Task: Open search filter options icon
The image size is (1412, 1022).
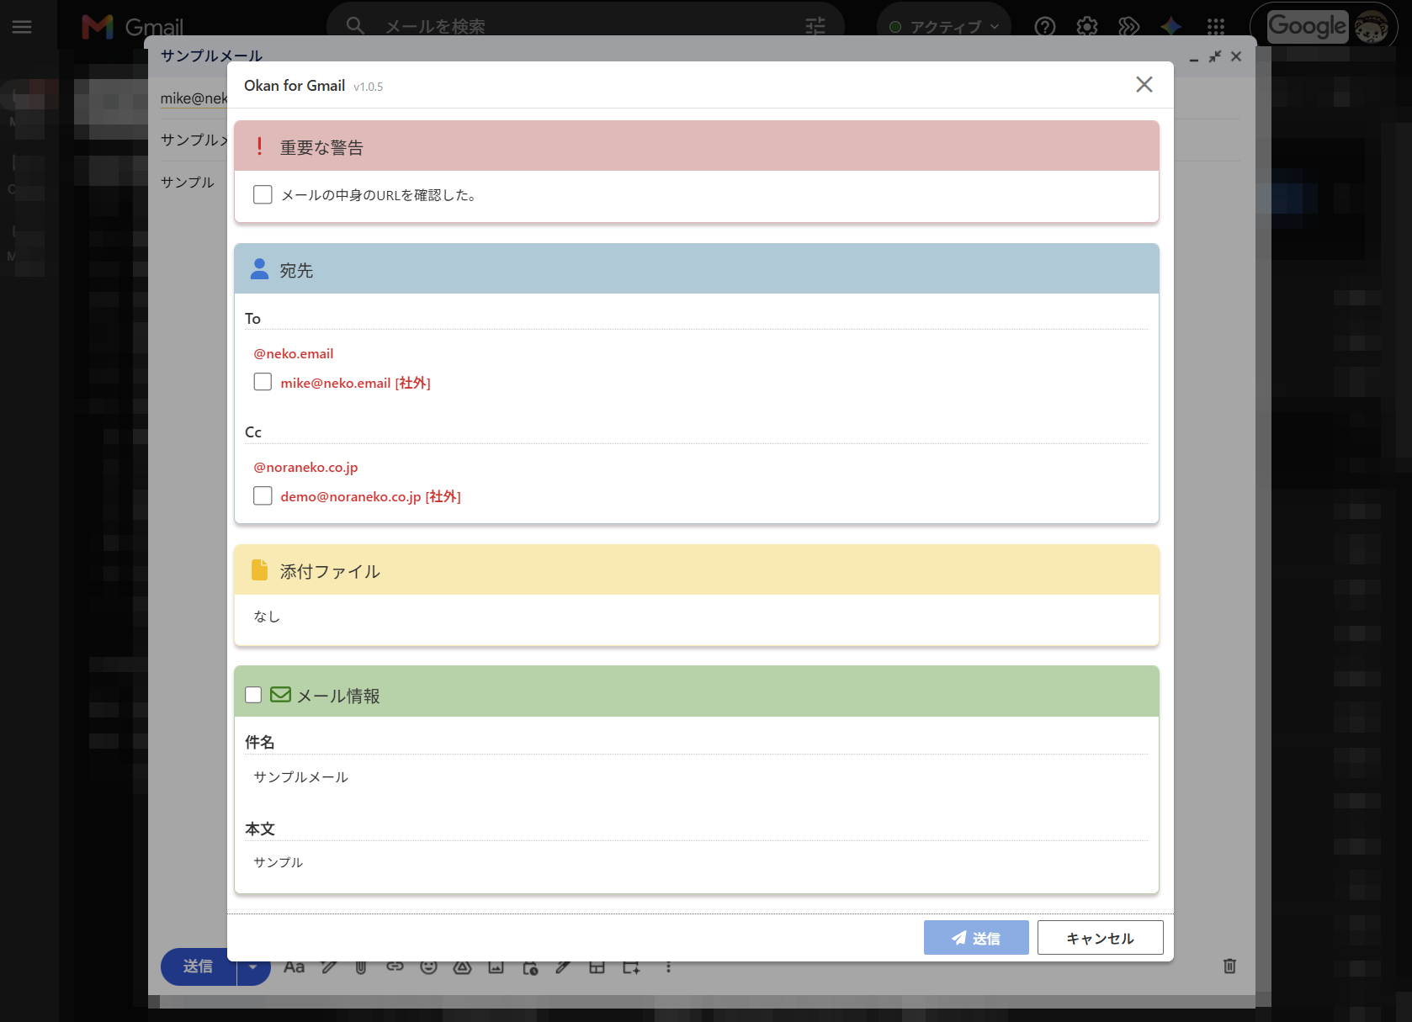Action: [x=815, y=26]
